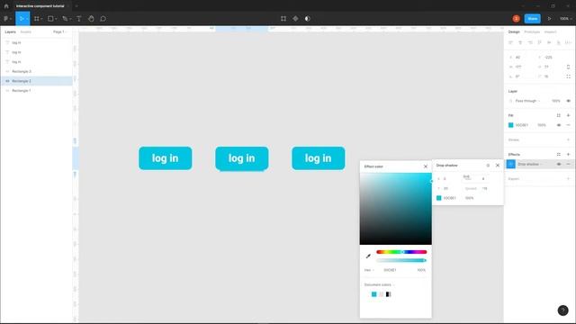The image size is (576, 324).
Task: Toggle layer visibility eye in Layer section
Action: [x=568, y=101]
